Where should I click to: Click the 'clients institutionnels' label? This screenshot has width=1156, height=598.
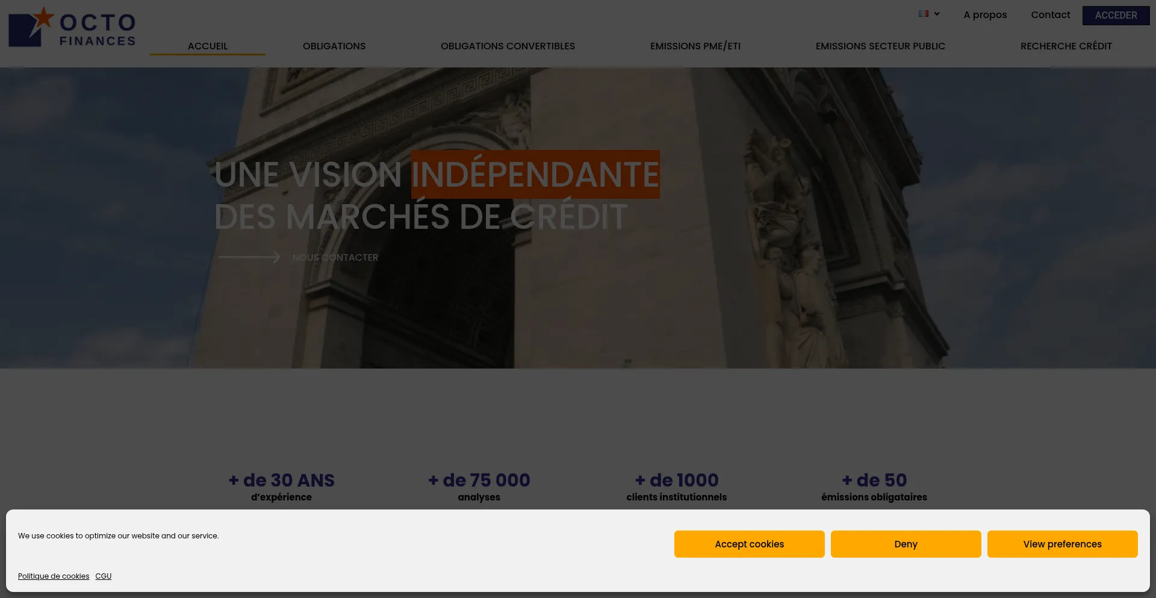[x=677, y=497]
